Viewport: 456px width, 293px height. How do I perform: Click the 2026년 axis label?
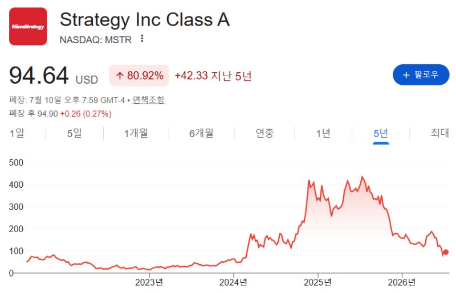pyautogui.click(x=402, y=282)
